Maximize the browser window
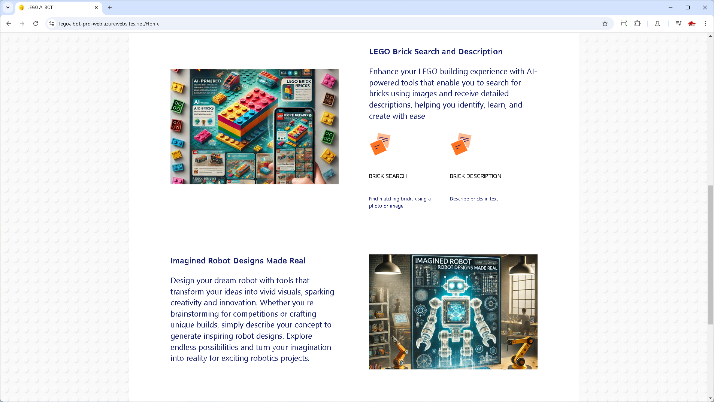Viewport: 714px width, 402px height. [x=688, y=7]
